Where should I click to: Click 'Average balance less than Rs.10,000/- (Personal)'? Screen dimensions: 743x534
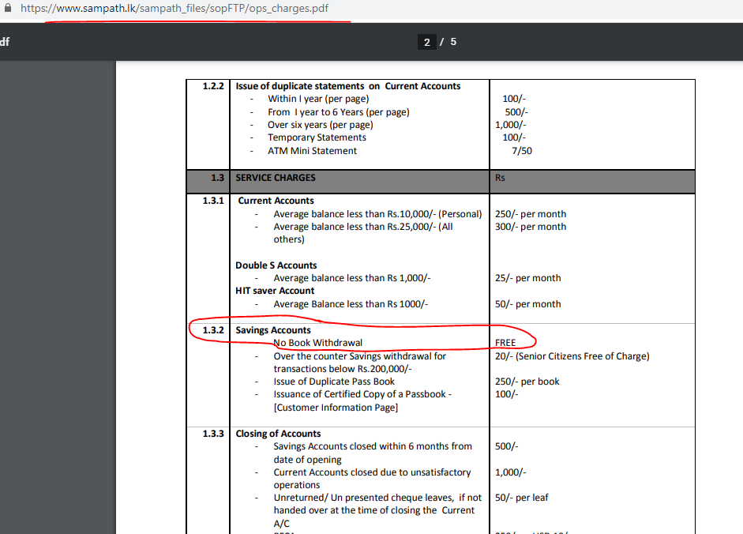(377, 214)
